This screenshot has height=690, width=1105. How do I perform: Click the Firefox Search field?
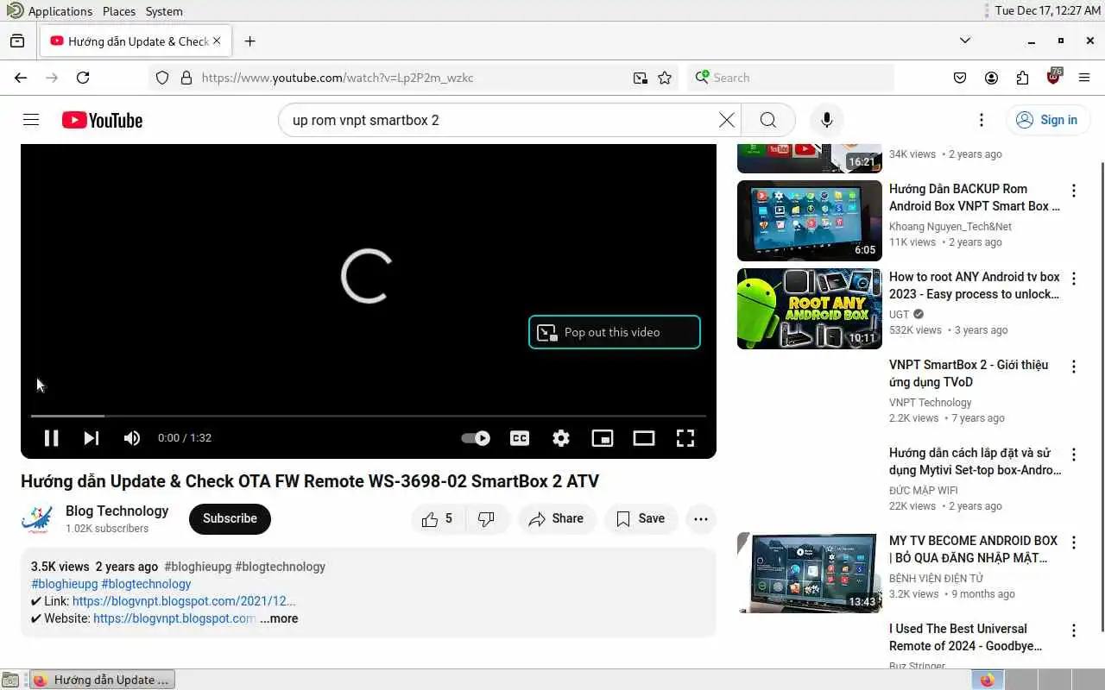[790, 78]
